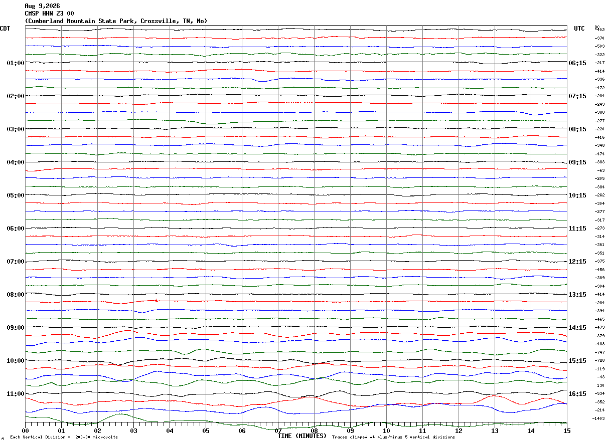Image resolution: width=607 pixels, height=444 pixels.
Task: Click the '11:15' UTC time label
Action: [577, 229]
